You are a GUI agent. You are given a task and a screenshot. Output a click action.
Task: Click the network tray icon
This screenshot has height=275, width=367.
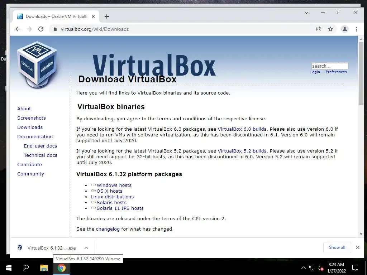pyautogui.click(x=312, y=268)
